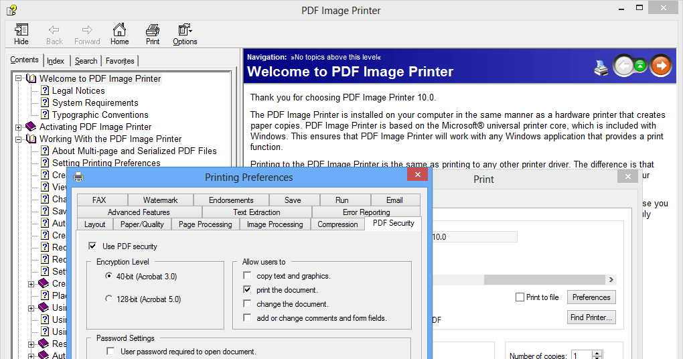
Task: Click Find Printer... button
Action: pyautogui.click(x=591, y=317)
